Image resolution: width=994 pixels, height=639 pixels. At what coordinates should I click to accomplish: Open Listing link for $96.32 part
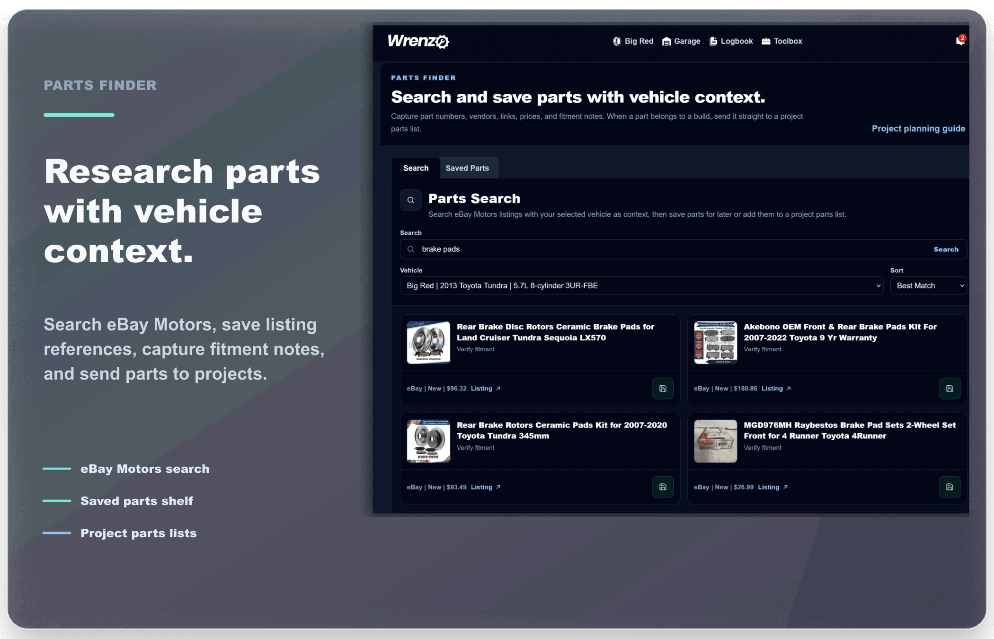tap(486, 389)
